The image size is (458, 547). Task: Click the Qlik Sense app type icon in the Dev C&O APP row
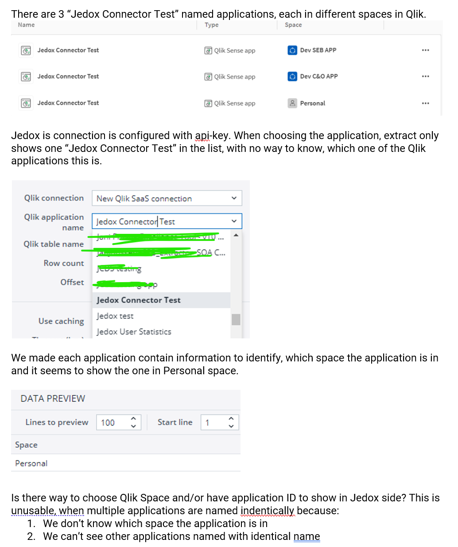[x=208, y=77]
